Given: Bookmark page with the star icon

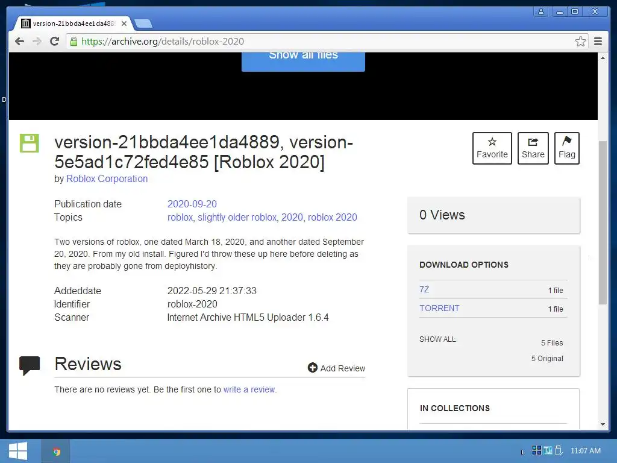Looking at the screenshot, I should pos(580,42).
